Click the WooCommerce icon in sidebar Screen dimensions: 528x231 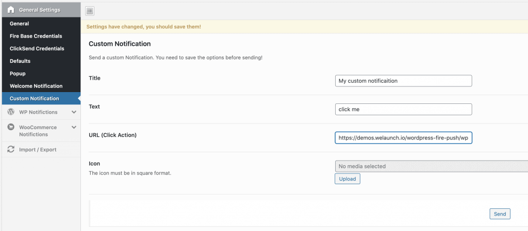(10, 127)
